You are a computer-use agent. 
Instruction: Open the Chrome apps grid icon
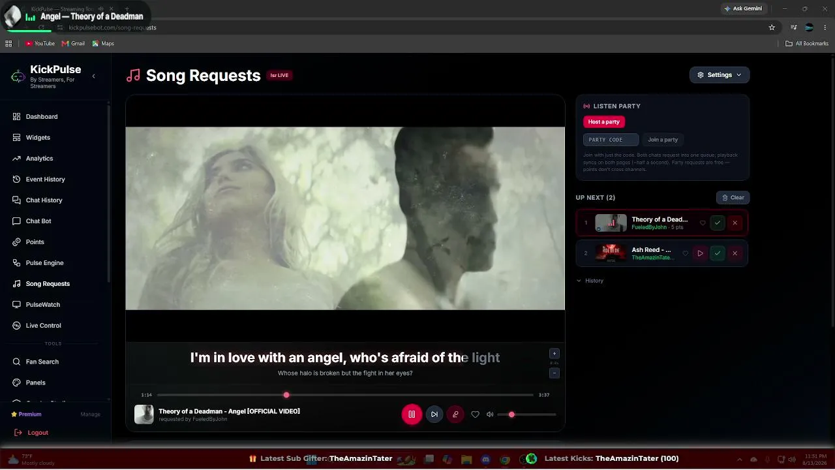tap(8, 44)
